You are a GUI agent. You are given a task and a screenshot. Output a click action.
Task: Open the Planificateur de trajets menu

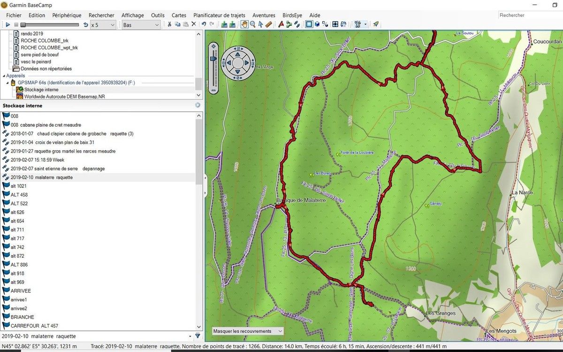pyautogui.click(x=219, y=15)
